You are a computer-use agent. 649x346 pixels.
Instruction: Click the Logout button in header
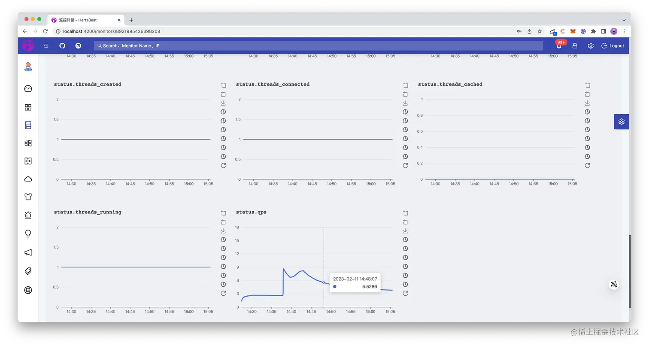click(613, 46)
